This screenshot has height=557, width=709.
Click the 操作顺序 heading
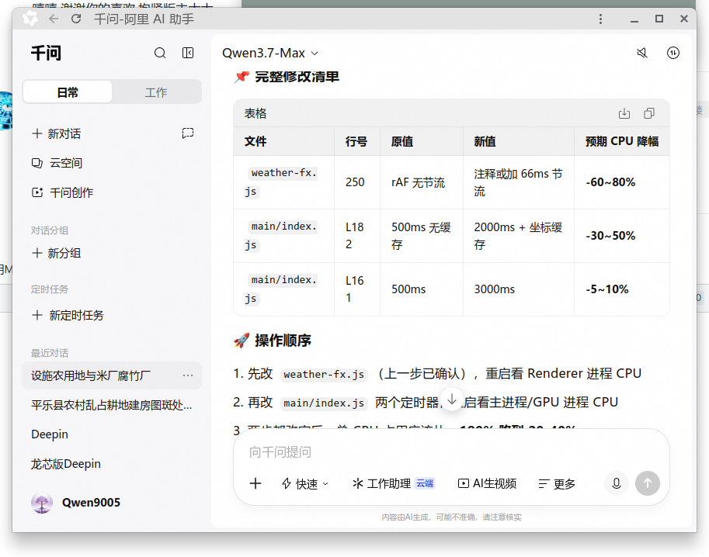point(283,340)
